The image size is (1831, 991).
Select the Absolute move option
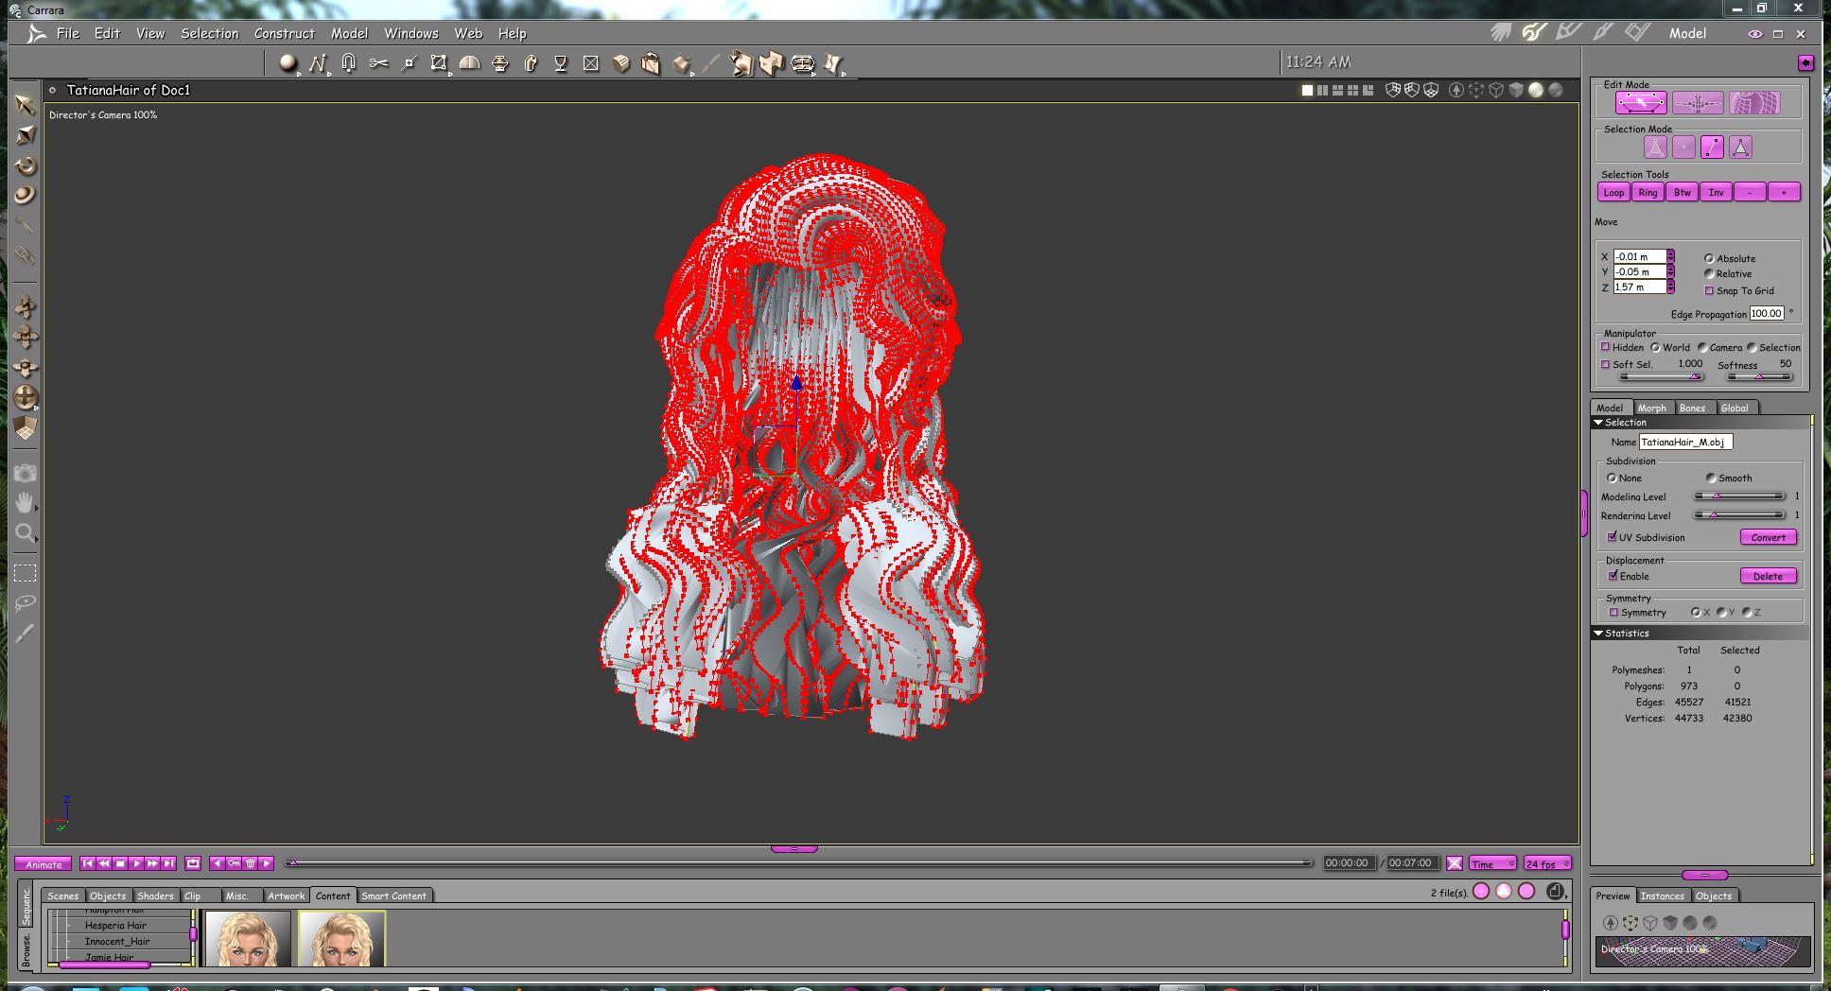pyautogui.click(x=1709, y=258)
